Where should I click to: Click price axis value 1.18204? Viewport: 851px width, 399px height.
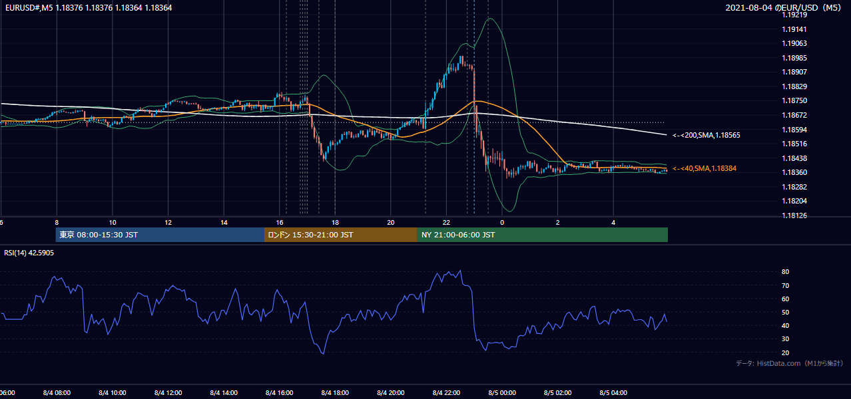click(794, 201)
